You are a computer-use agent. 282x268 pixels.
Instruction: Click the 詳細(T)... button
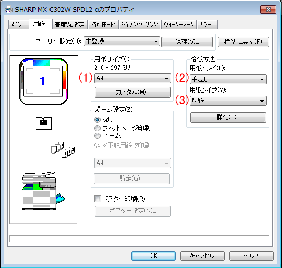tap(228, 117)
